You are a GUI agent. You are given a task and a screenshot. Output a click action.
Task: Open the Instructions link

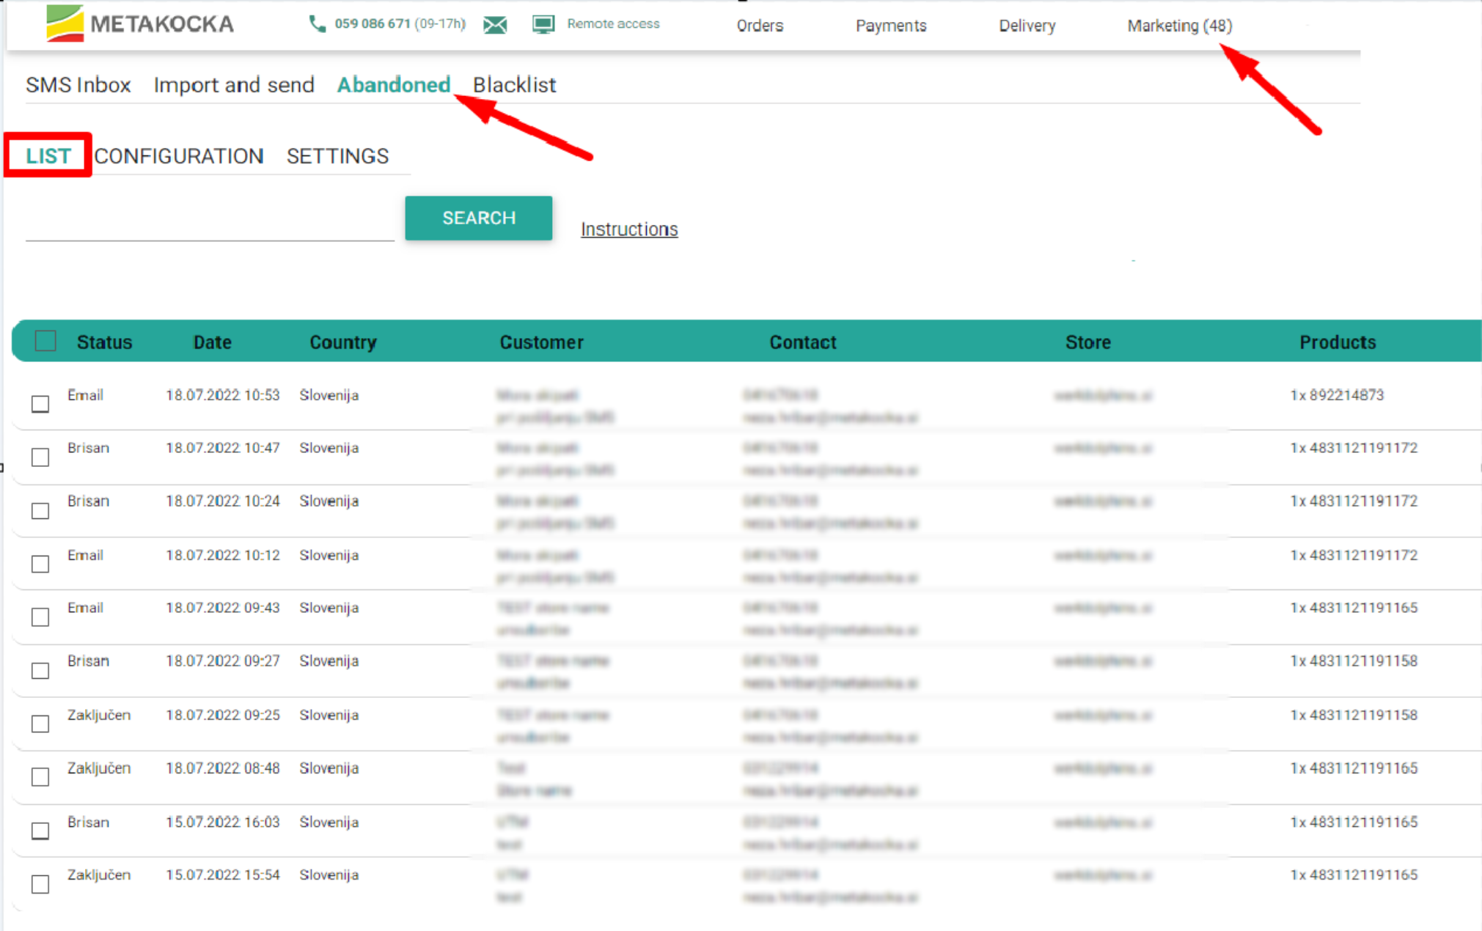(x=628, y=229)
